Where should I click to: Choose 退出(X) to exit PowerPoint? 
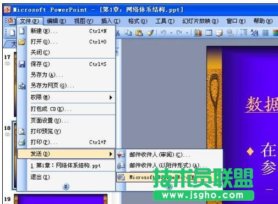(x=67, y=177)
